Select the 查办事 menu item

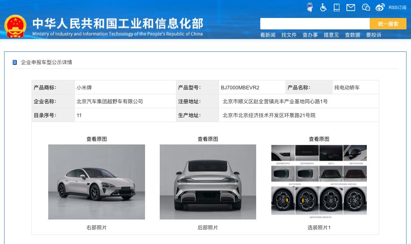tap(310, 35)
